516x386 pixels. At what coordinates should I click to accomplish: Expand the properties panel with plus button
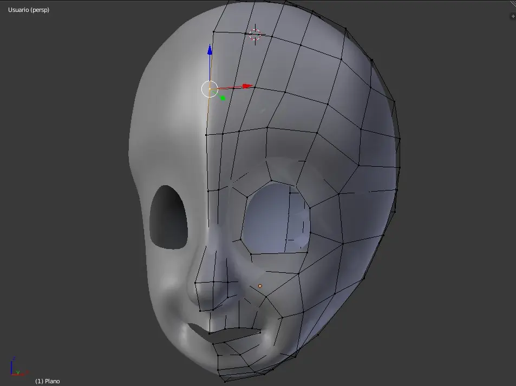[x=512, y=17]
